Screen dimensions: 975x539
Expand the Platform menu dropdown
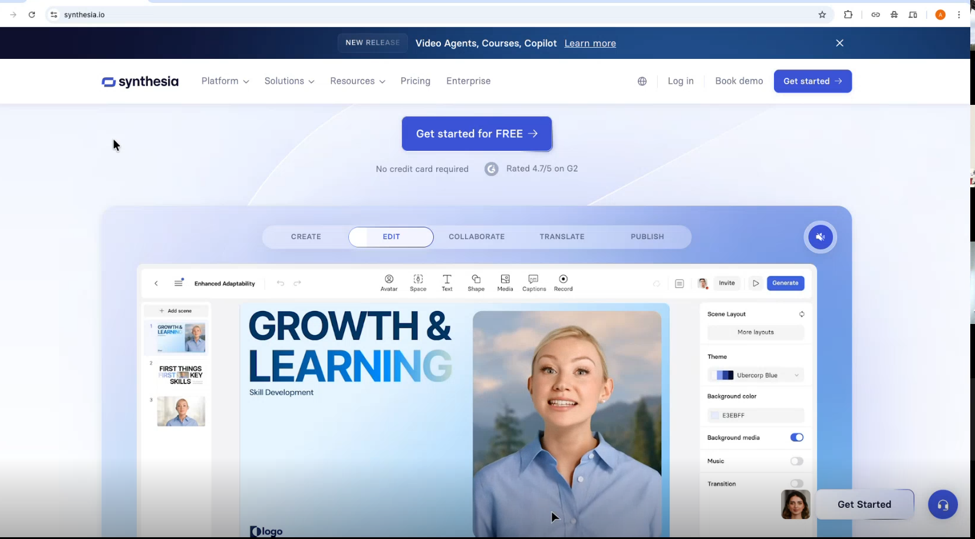[x=225, y=81]
